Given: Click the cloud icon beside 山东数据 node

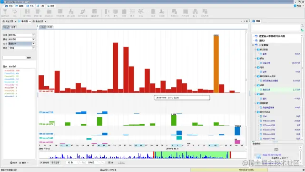Looking at the screenshot, I should 256,45.
